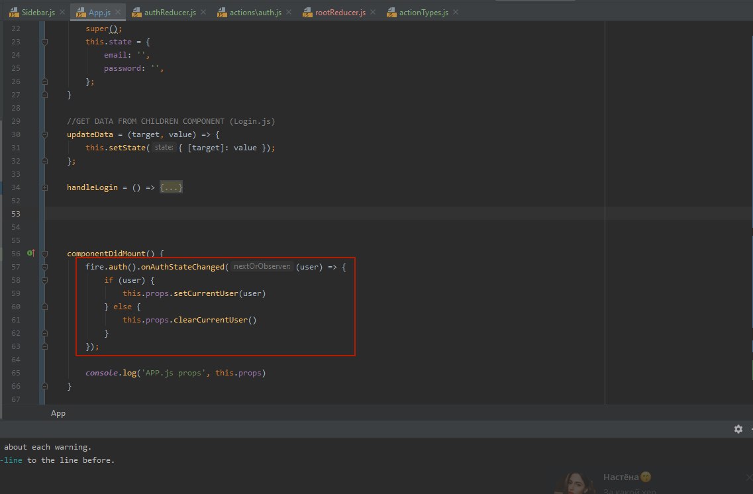Open the authReducer.js tab

170,13
